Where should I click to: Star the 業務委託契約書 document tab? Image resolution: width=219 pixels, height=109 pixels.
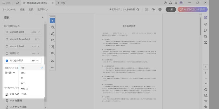(24, 3)
